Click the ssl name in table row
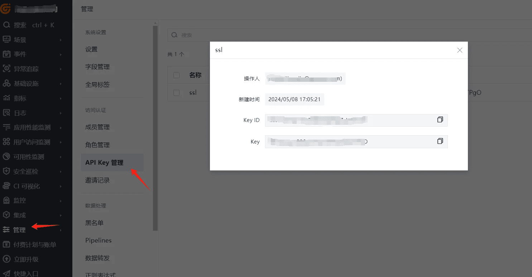The width and height of the screenshot is (532, 277). coord(193,93)
